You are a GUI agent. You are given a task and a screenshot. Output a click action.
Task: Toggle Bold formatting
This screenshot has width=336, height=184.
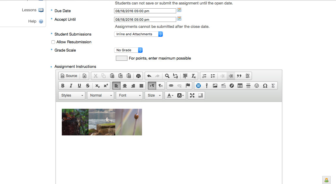point(63,86)
